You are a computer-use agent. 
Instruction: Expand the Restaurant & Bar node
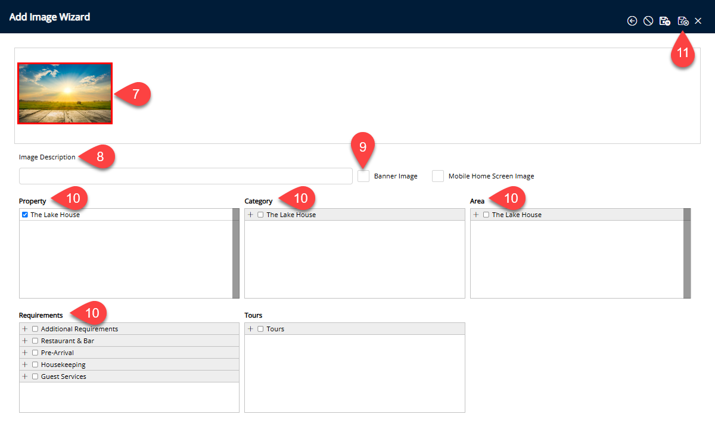click(25, 341)
